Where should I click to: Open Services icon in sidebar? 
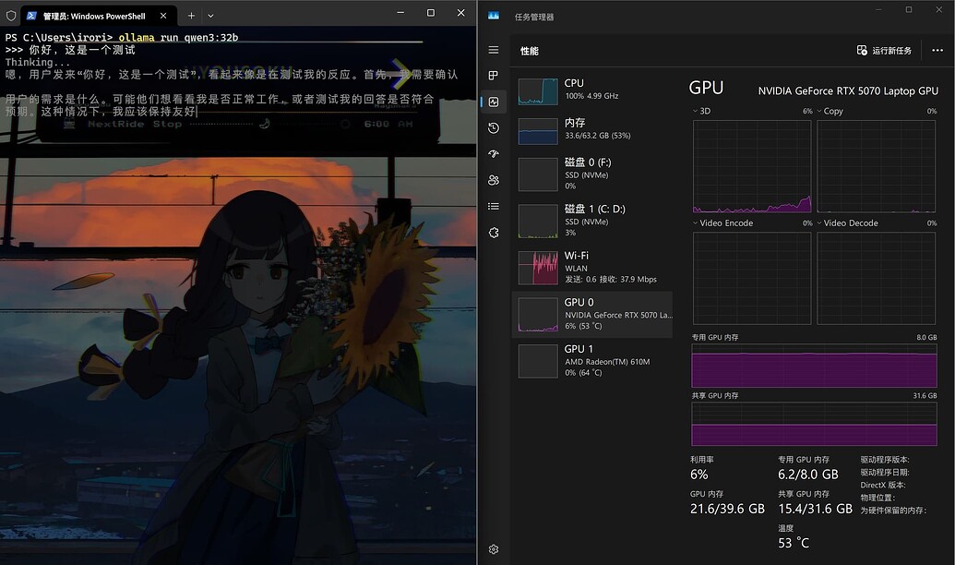[x=494, y=233]
